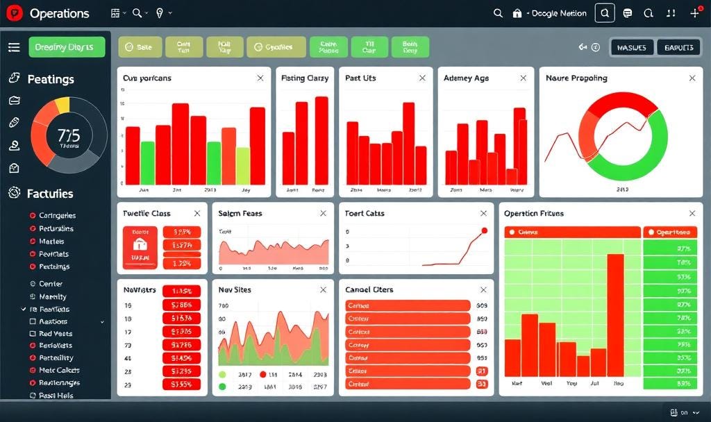
Task: Select the Caringeries radio bullet
Action: (33, 215)
